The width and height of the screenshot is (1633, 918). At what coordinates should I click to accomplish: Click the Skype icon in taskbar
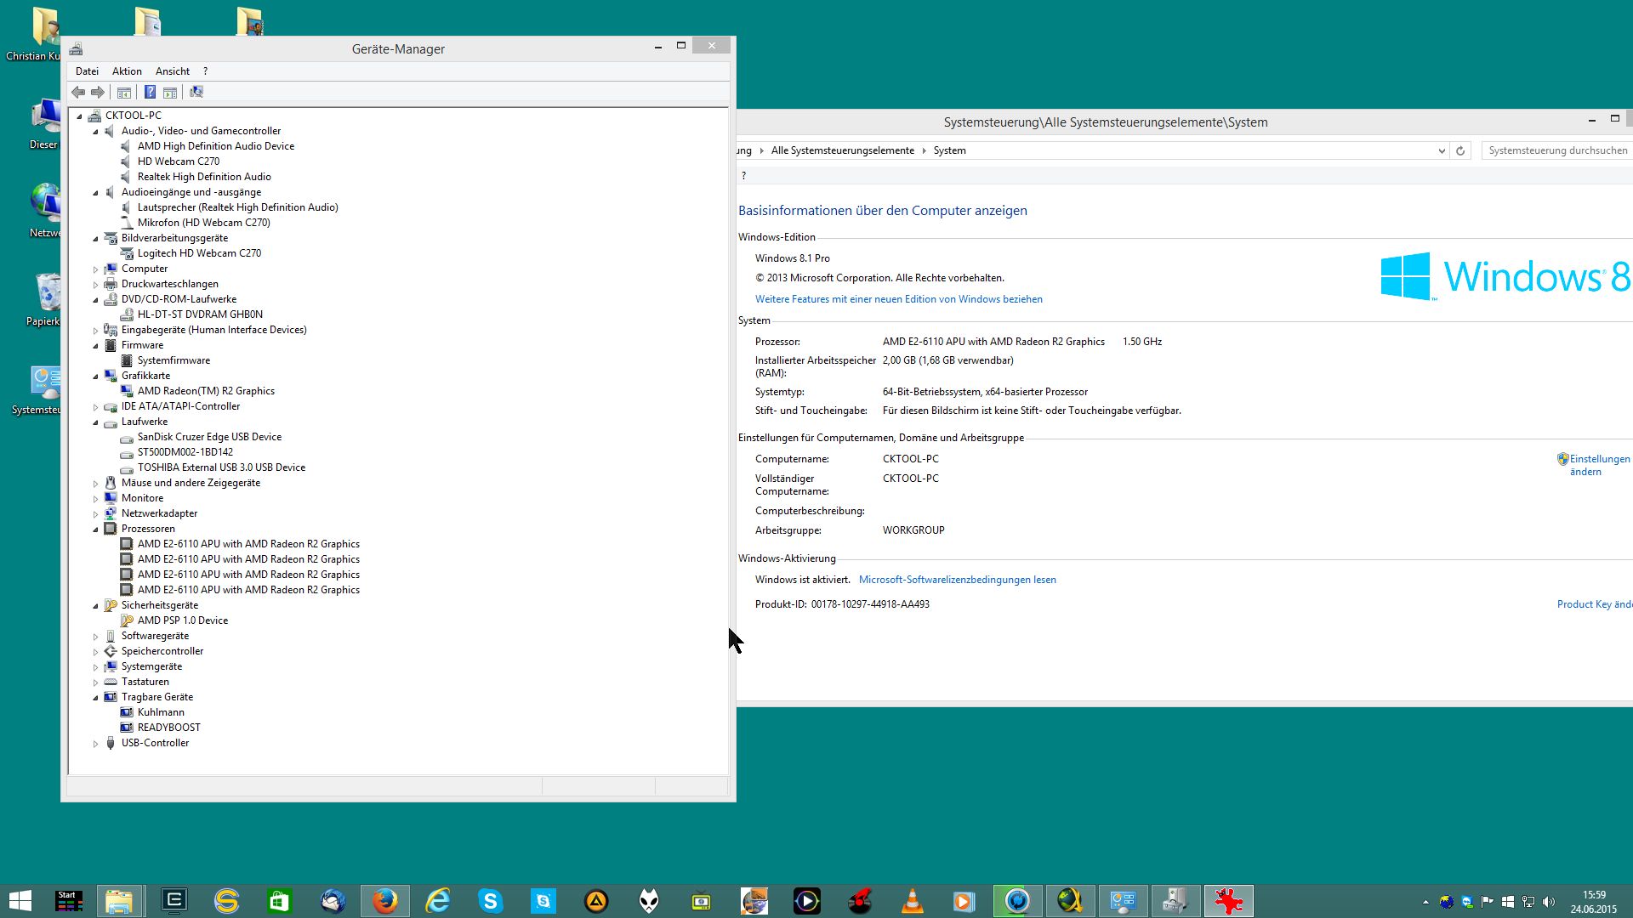(x=490, y=900)
